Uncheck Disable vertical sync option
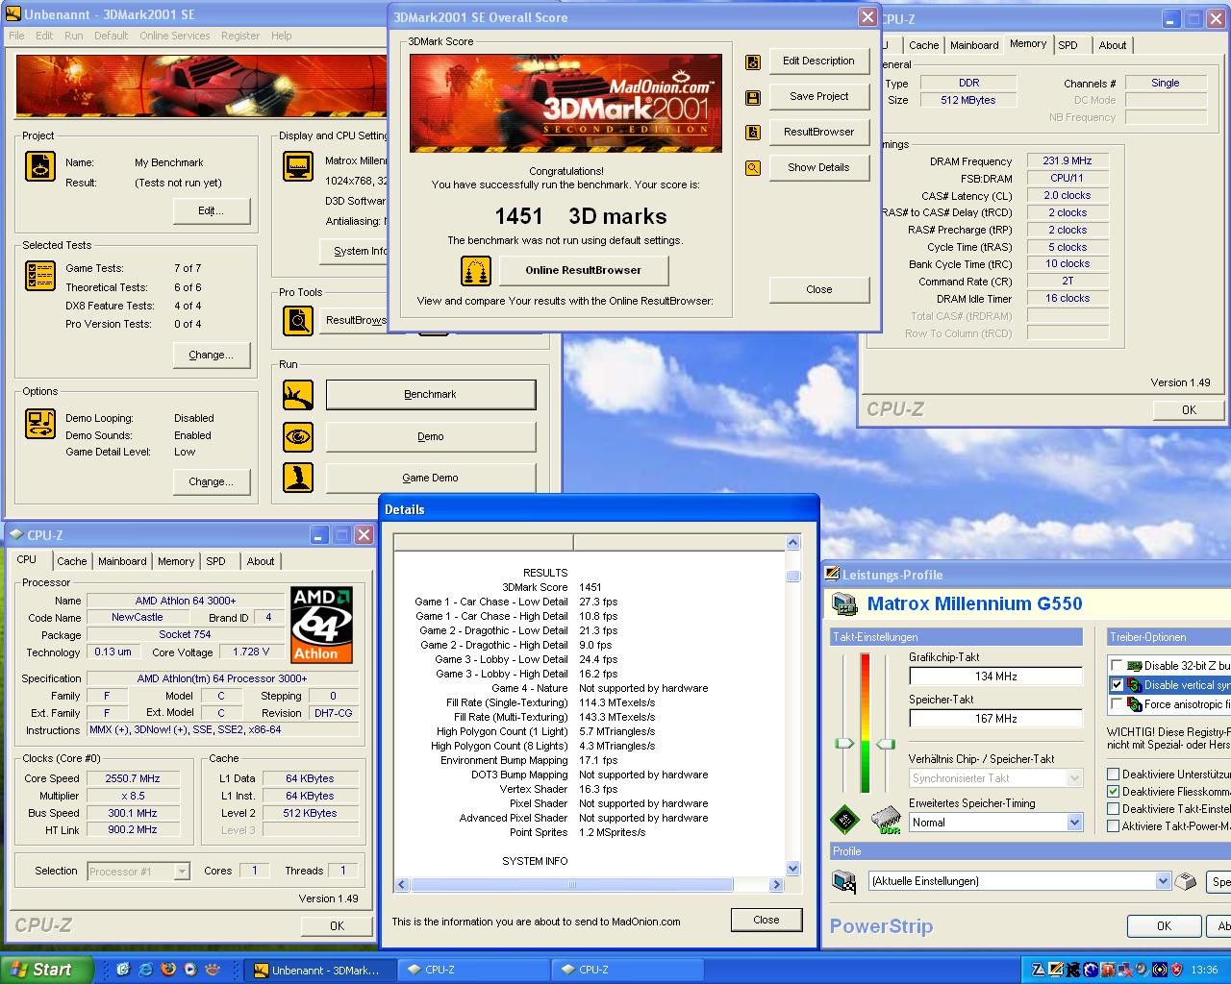 pos(1116,685)
